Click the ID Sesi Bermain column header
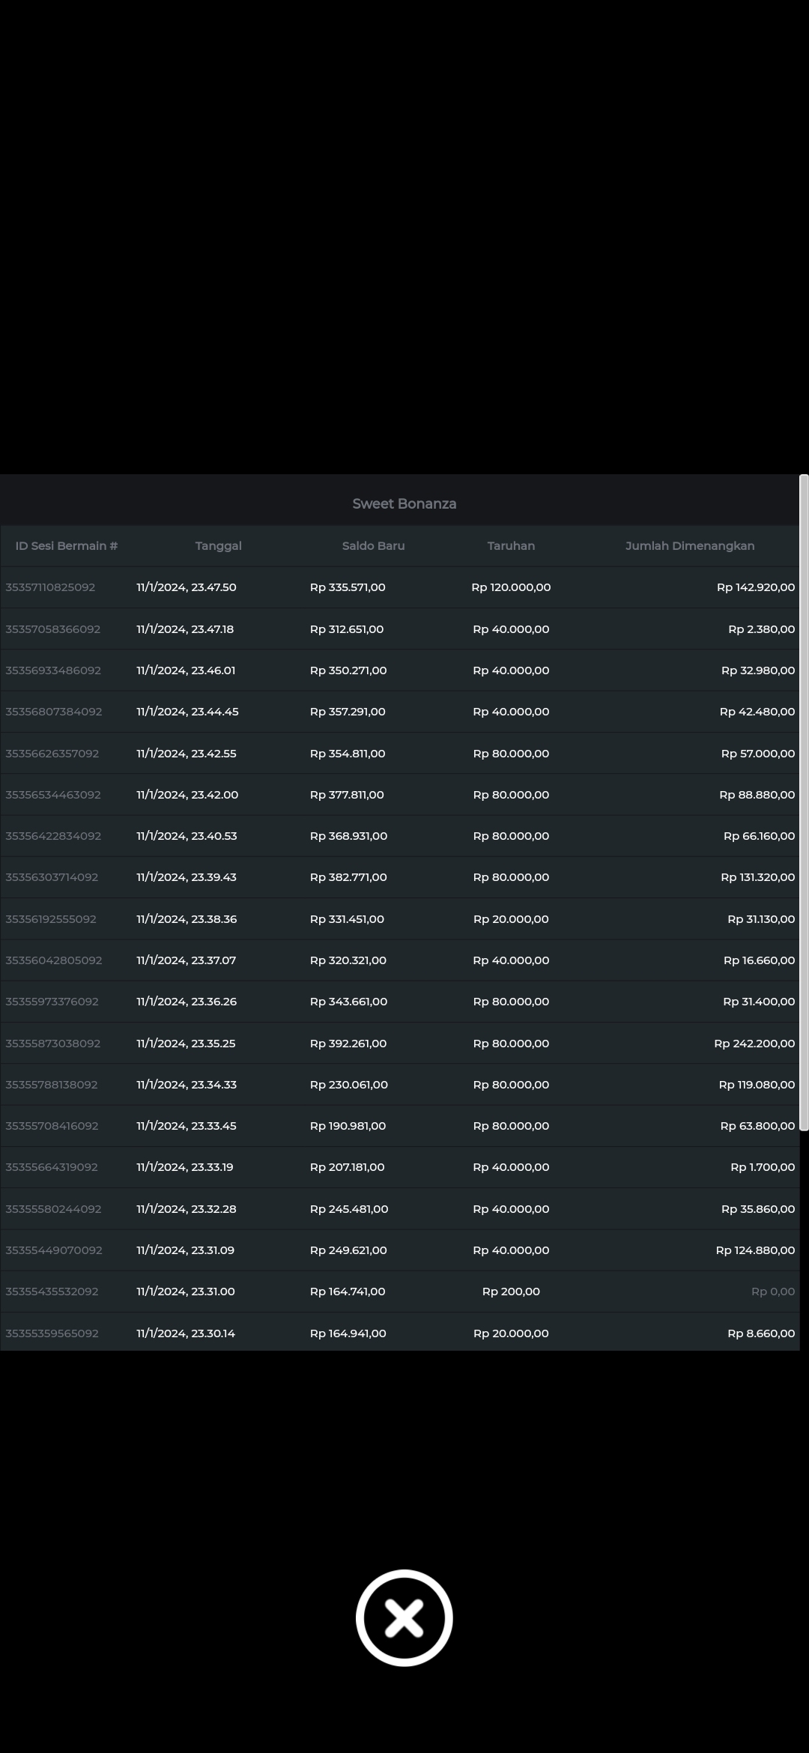Screen dimensions: 809x1753 [x=67, y=545]
